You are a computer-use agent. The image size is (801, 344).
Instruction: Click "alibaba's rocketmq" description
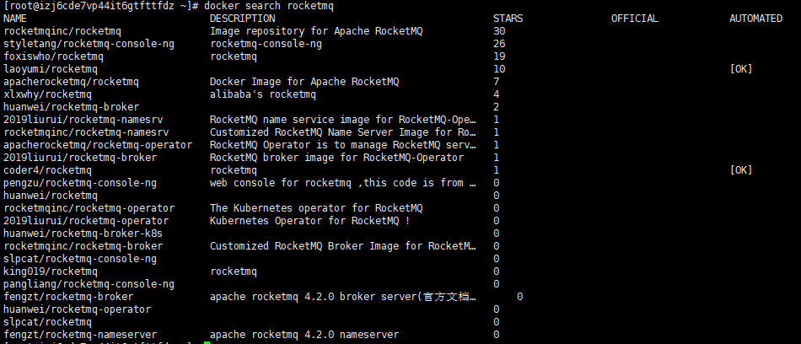click(x=263, y=94)
